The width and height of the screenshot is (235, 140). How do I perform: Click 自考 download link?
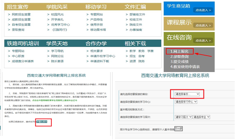point(141,56)
